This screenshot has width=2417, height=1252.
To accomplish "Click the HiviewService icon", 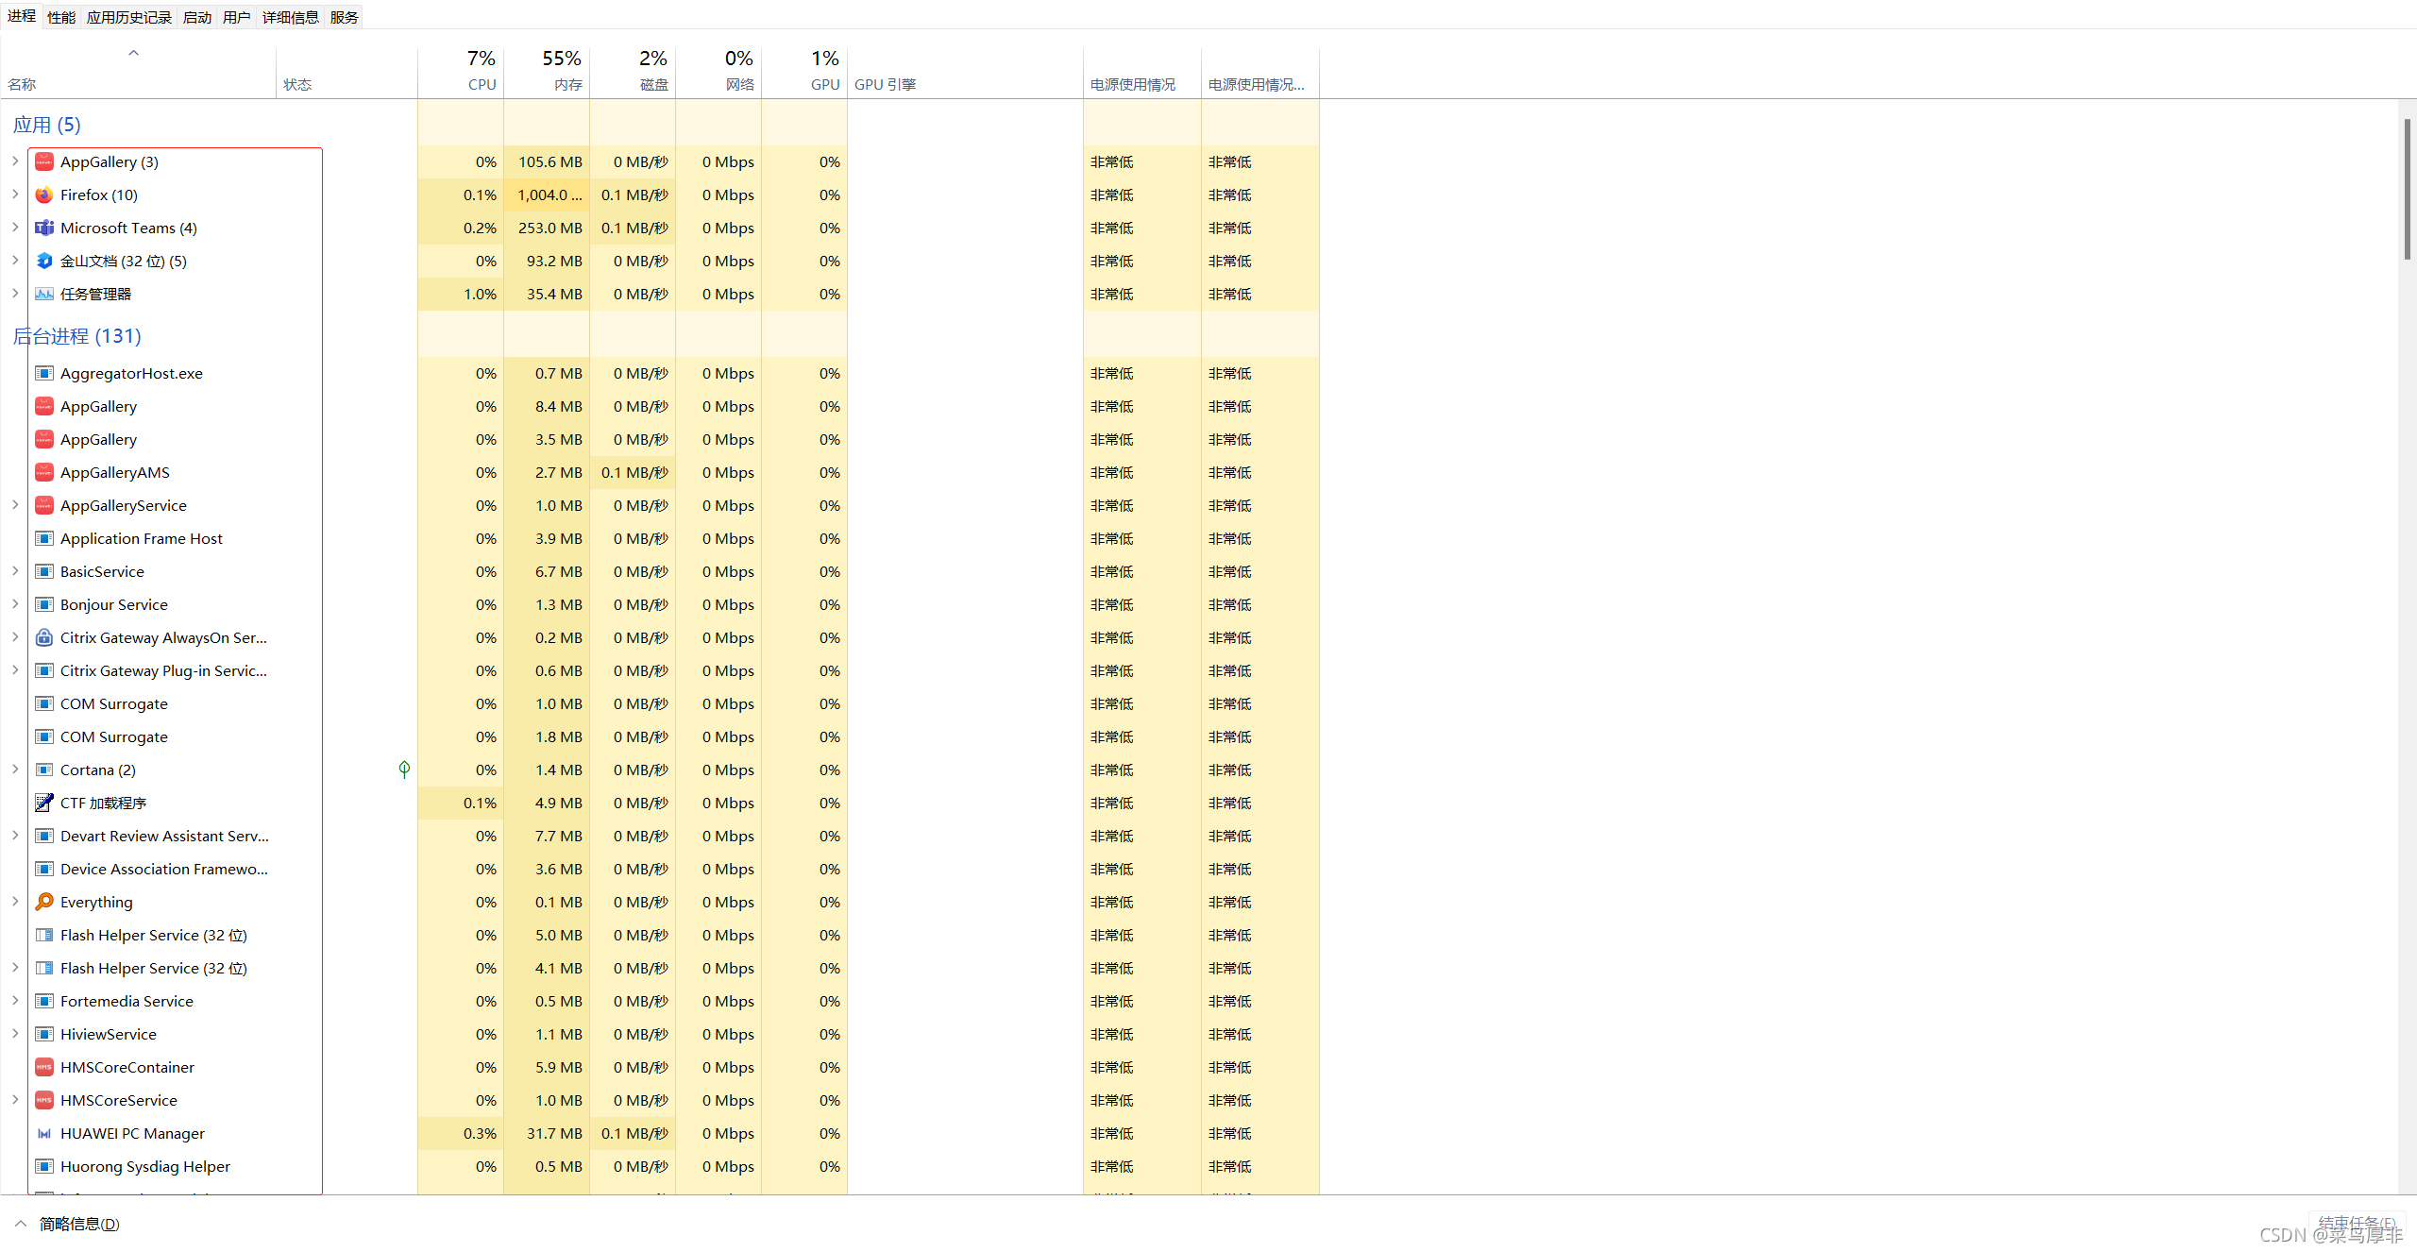I will (44, 1035).
